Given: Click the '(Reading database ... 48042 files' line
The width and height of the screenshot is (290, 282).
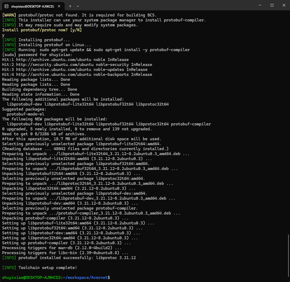Looking at the screenshot, I should point(85,149).
